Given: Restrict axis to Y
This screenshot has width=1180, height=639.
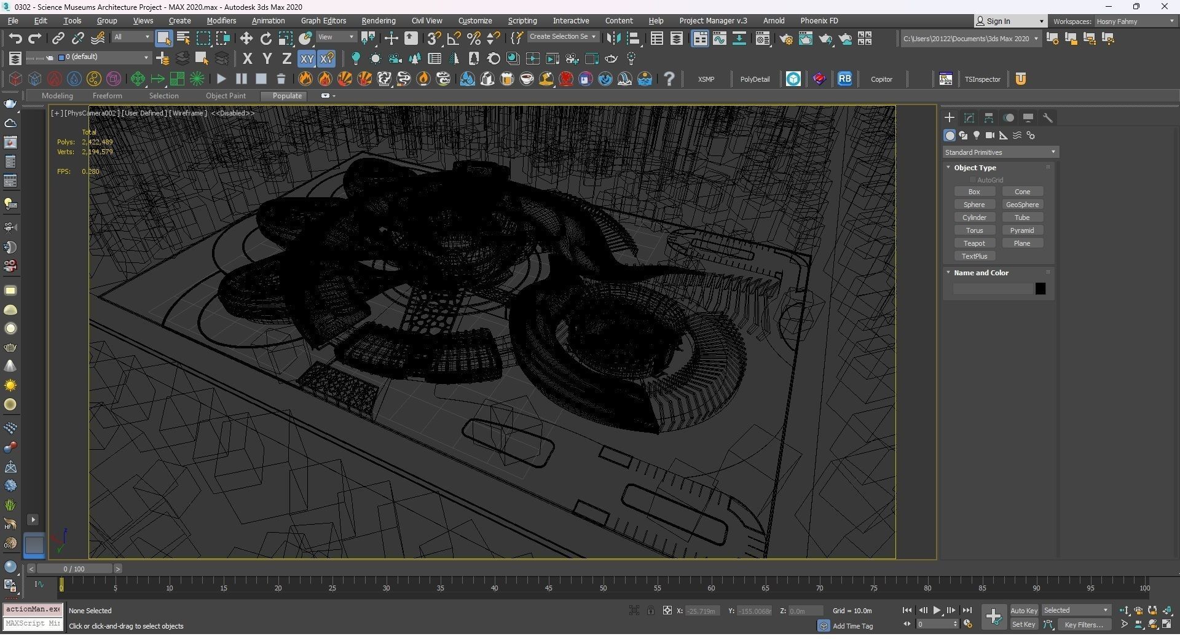Looking at the screenshot, I should [x=267, y=59].
